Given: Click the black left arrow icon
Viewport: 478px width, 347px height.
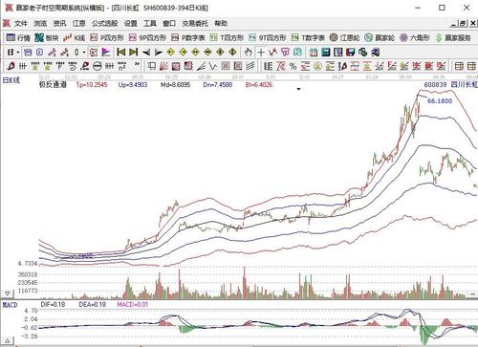Looking at the screenshot, I should coord(146,53).
